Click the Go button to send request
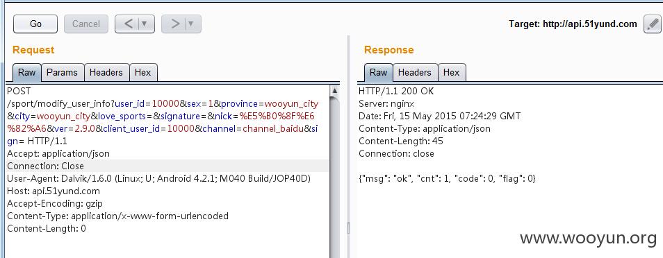The height and width of the screenshot is (258, 663). point(35,24)
